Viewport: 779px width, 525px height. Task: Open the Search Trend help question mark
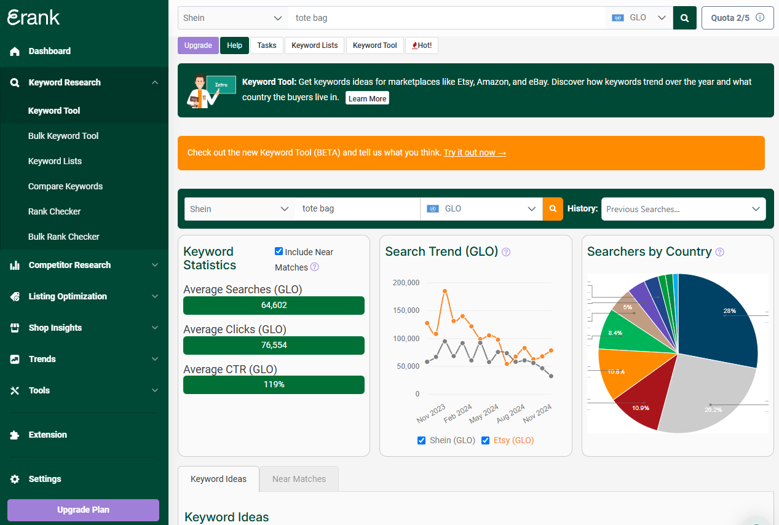pos(505,252)
